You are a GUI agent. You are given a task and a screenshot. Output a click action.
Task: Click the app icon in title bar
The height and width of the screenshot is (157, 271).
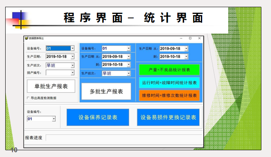point(26,38)
